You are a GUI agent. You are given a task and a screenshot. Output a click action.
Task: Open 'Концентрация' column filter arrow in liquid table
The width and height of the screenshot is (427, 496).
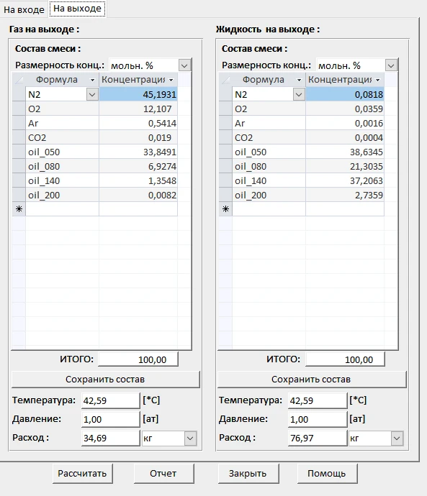pyautogui.click(x=377, y=80)
